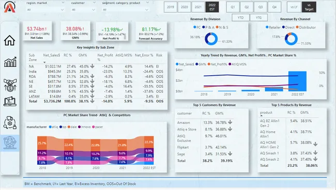336x190 pixels.
Task: Toggle the Q4 quarter filter
Action: 274,7
